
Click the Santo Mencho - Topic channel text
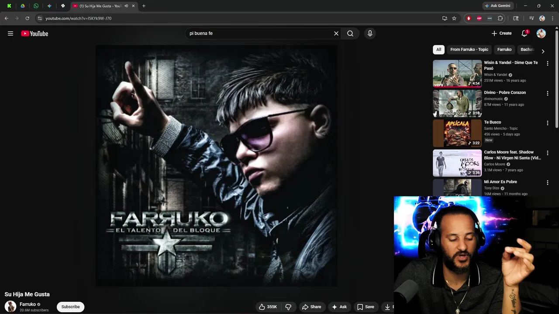(x=501, y=128)
